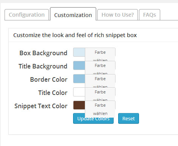Open the Configuration tab
Viewport: 178px width, 146px height.
click(x=27, y=15)
